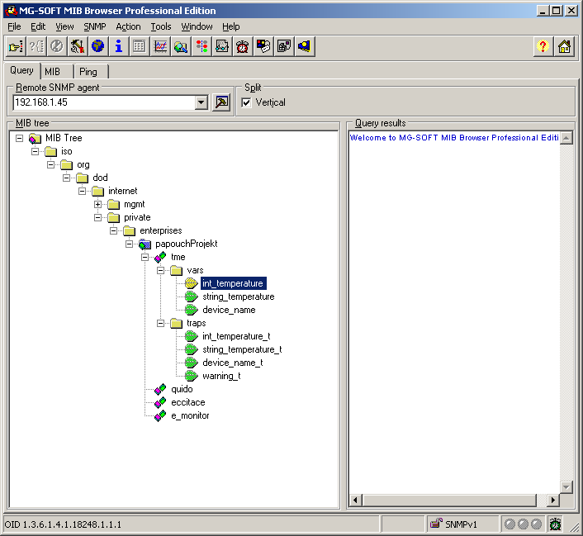583x536 pixels.
Task: Select the eccitace node
Action: pos(187,402)
